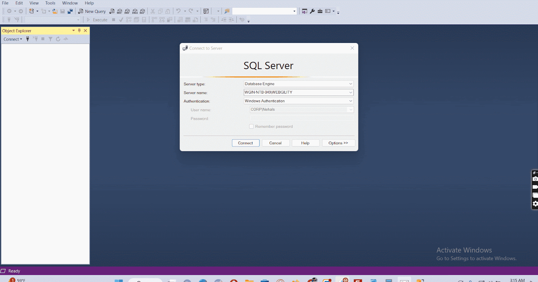Unpin the Object Explorer panel
This screenshot has width=538, height=282.
point(79,31)
